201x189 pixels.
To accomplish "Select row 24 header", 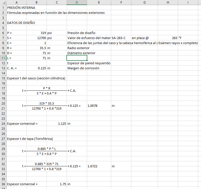I will tap(3, 123).
